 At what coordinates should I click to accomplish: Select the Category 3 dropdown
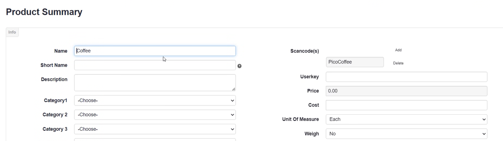coord(155,129)
